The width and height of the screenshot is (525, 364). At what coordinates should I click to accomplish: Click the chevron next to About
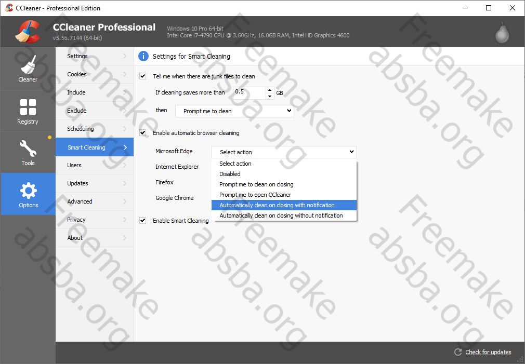click(125, 237)
